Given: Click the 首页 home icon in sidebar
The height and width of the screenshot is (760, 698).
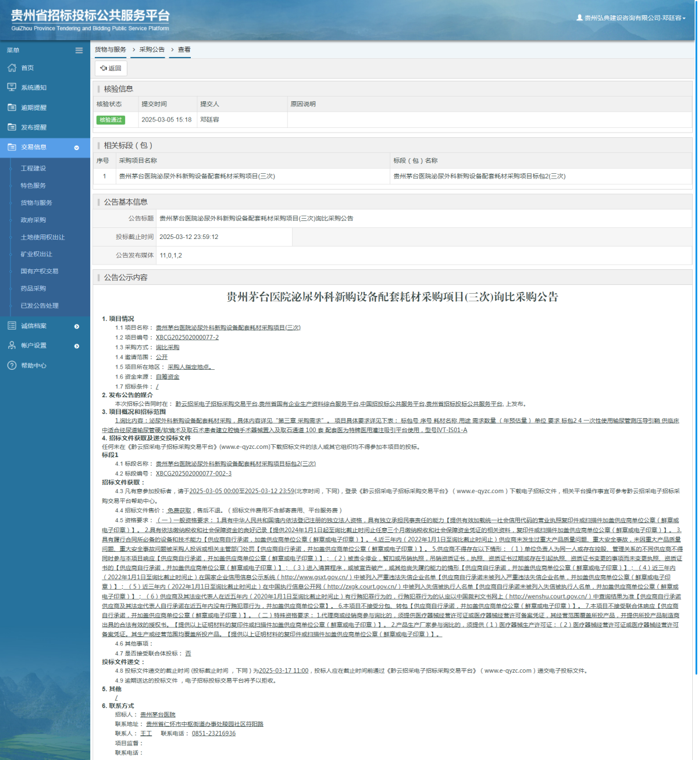Looking at the screenshot, I should click(12, 67).
